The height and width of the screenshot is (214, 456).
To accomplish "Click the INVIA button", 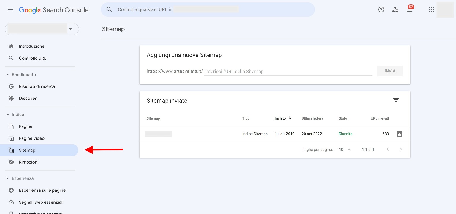I will click(x=390, y=71).
